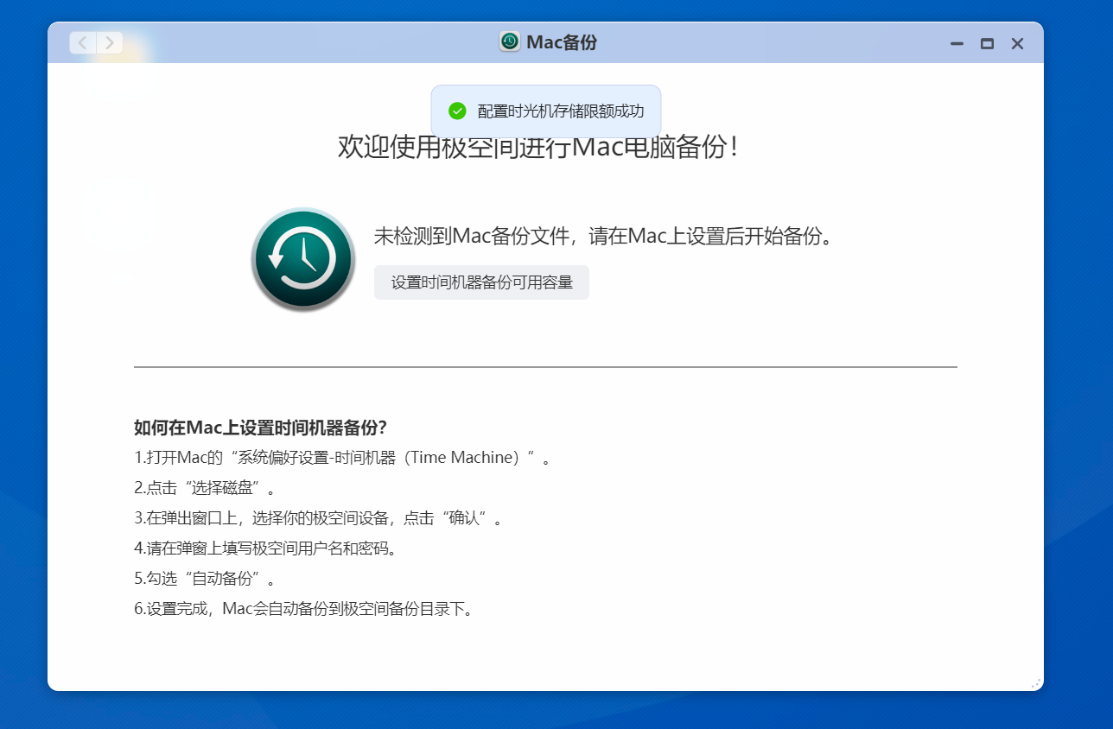This screenshot has height=729, width=1113.
Task: Click the 未检测到Mac备份文件 notice text
Action: tap(605, 235)
